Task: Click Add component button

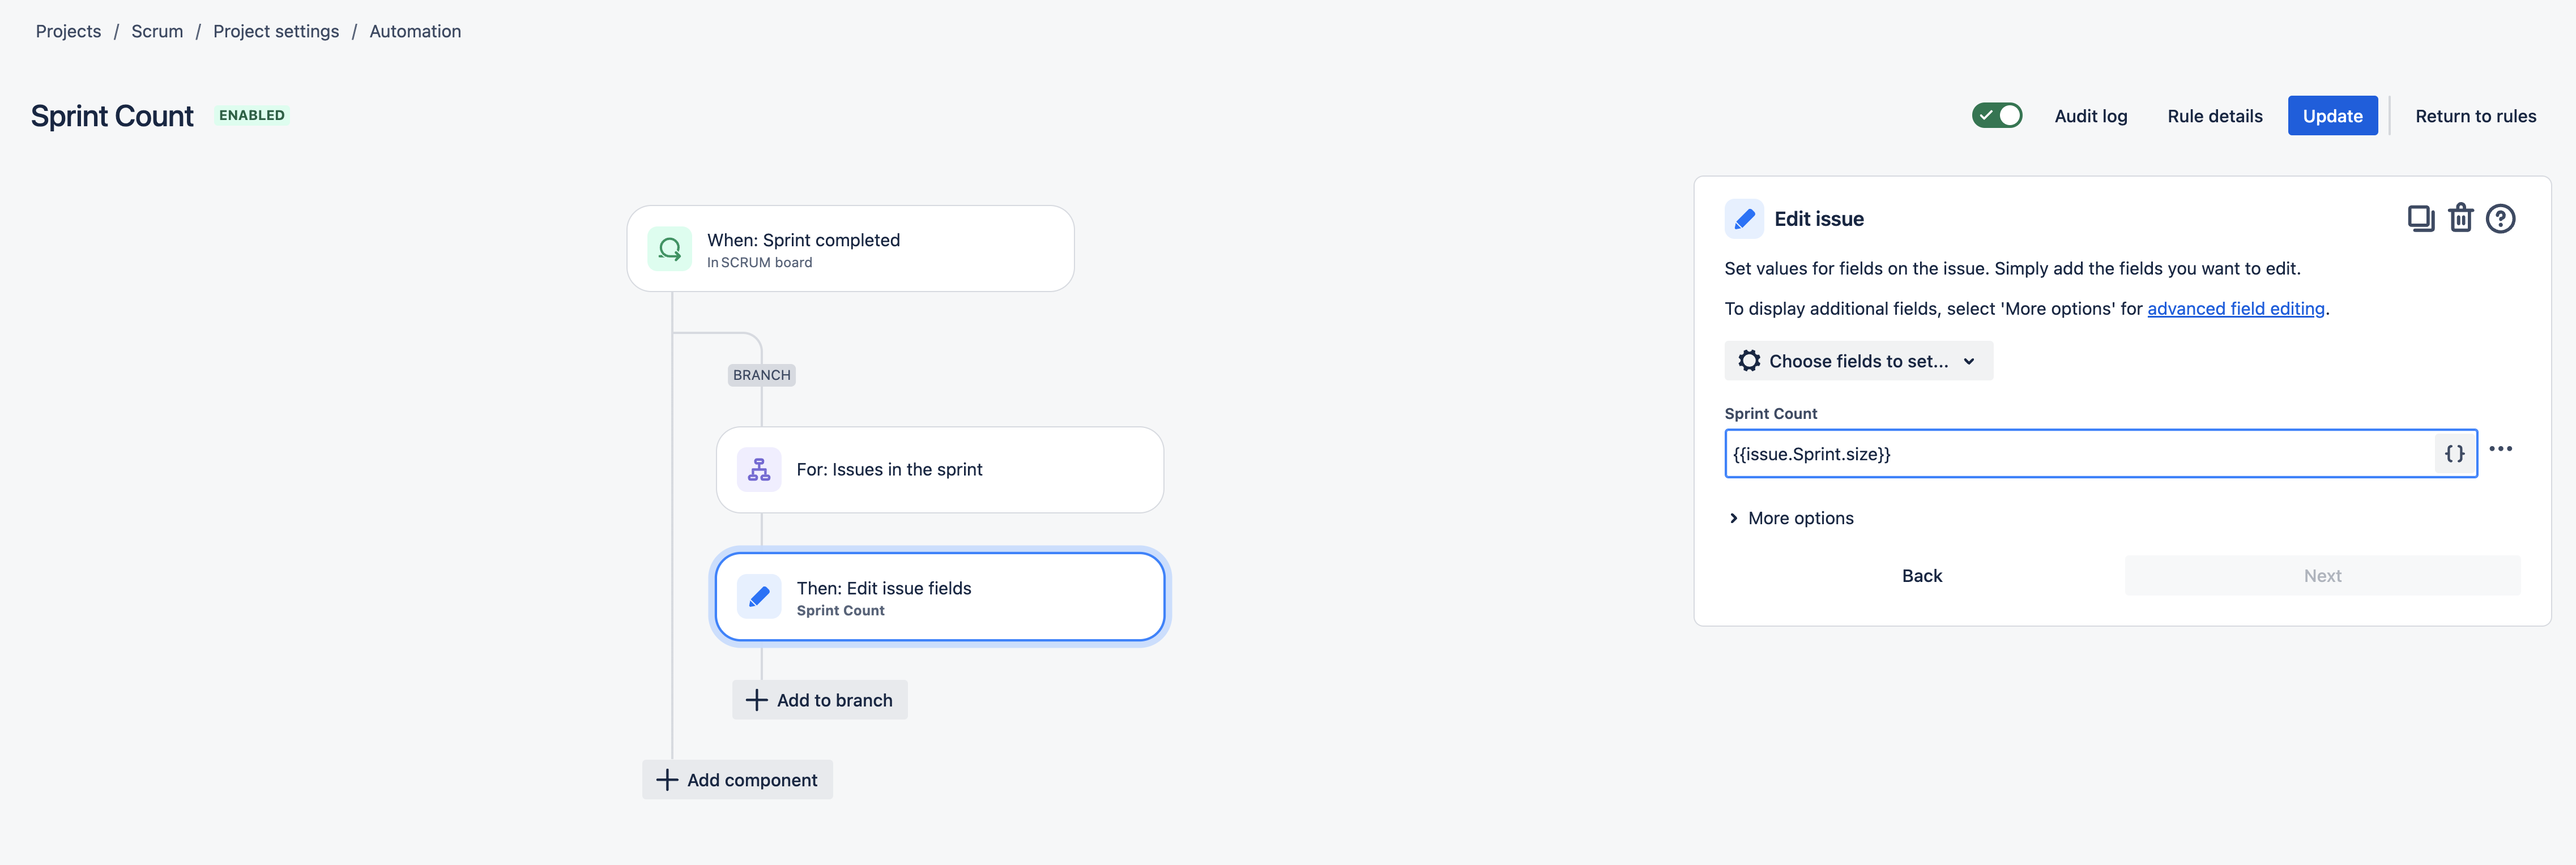Action: pos(737,780)
